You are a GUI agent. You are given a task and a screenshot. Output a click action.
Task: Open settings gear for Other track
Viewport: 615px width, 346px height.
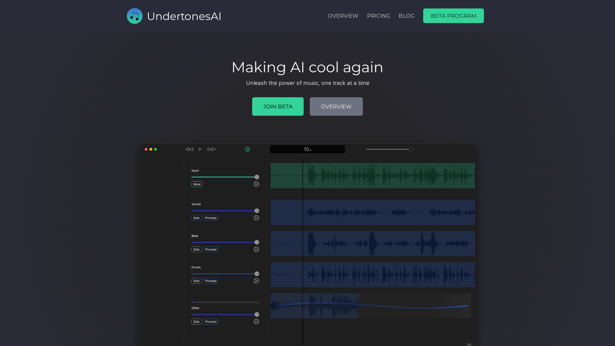click(x=256, y=322)
